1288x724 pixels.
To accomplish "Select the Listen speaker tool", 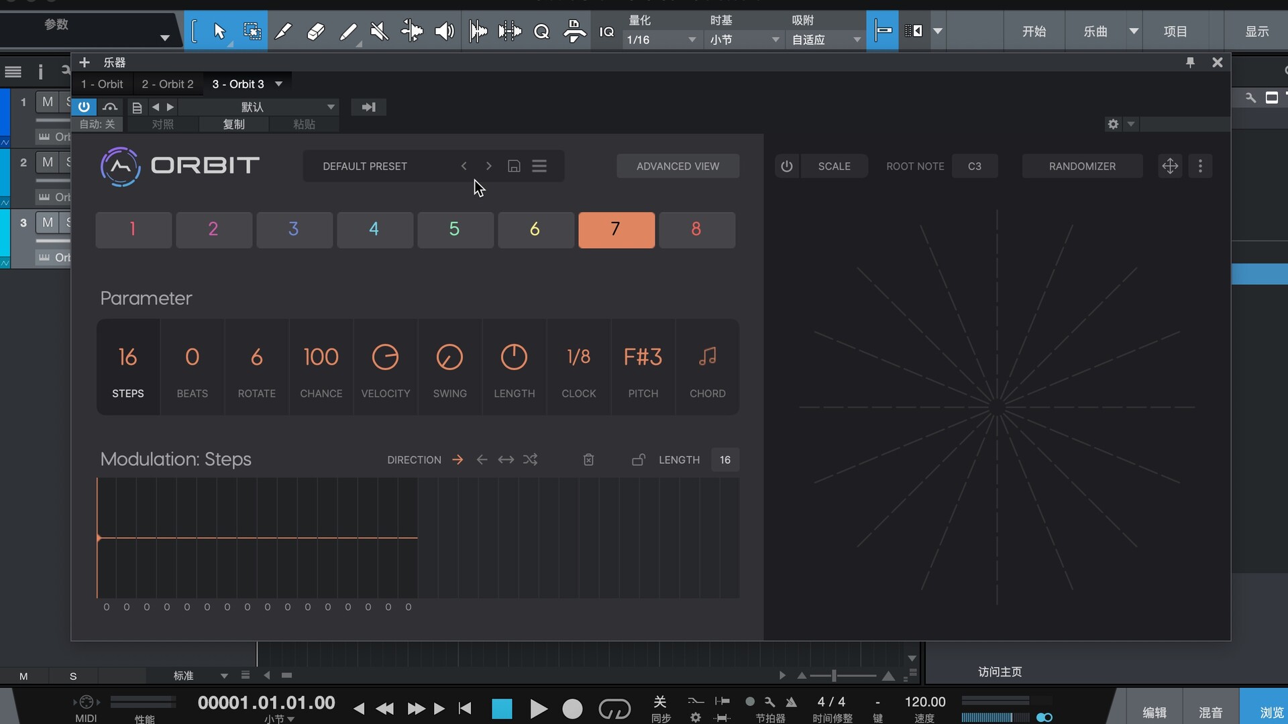I will [x=444, y=32].
